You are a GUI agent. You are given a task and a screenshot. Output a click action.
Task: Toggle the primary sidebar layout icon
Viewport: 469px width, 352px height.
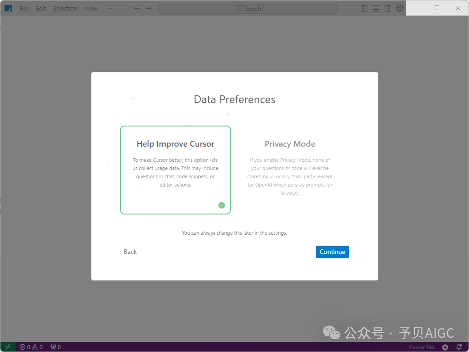[364, 8]
